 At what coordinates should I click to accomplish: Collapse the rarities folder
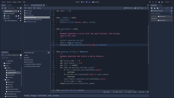4,68
